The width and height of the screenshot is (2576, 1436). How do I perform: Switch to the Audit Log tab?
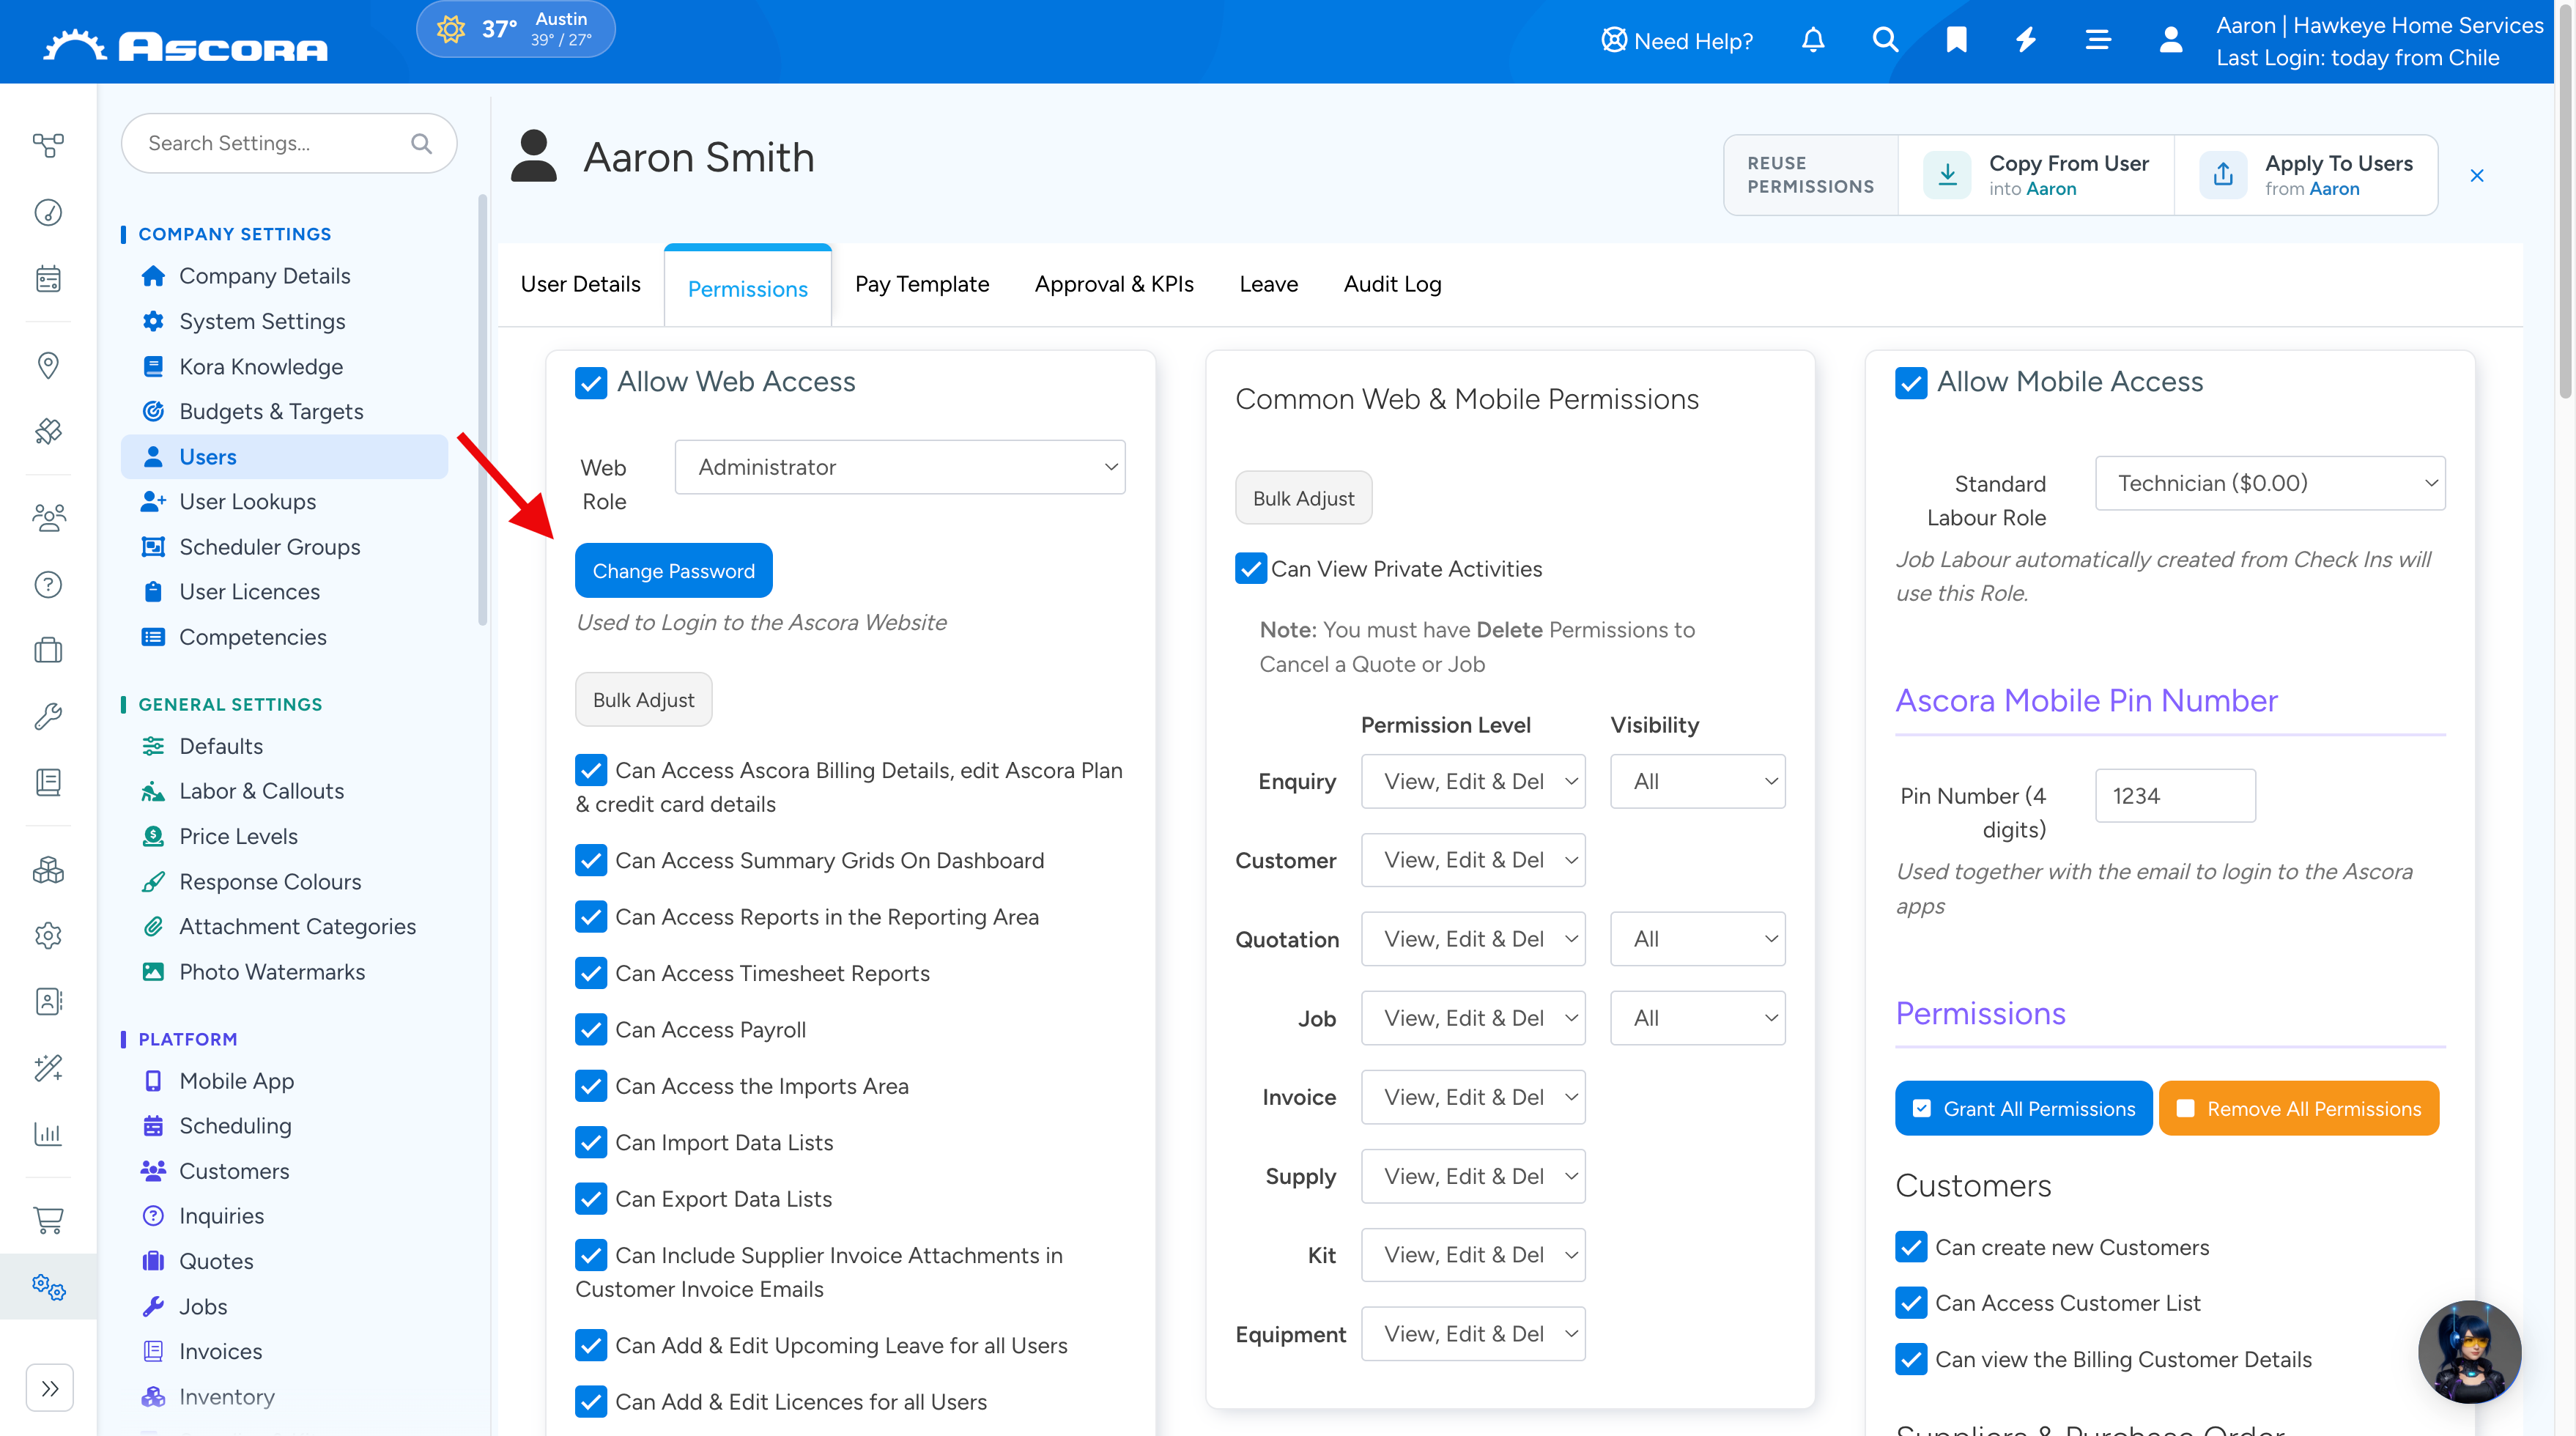tap(1392, 284)
